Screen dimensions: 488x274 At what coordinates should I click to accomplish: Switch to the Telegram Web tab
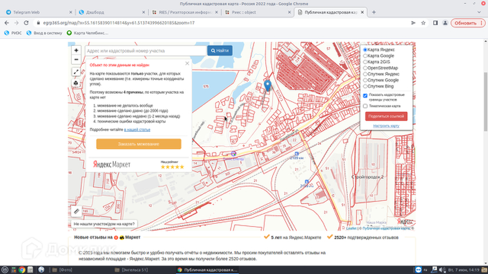pyautogui.click(x=38, y=11)
